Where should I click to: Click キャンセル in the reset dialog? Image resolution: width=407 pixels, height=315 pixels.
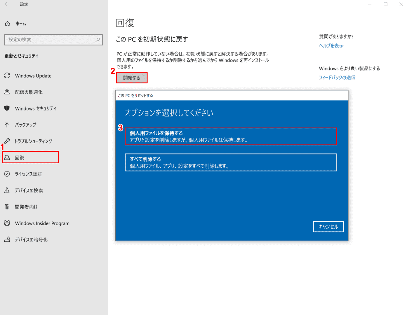click(x=328, y=227)
